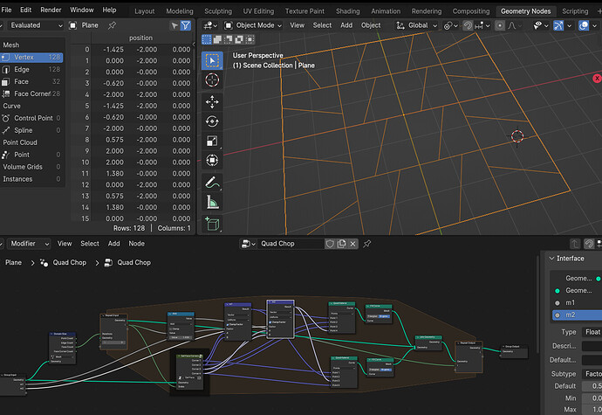The width and height of the screenshot is (602, 415).
Task: Select the m1 socket in Interface list
Action: (576, 302)
